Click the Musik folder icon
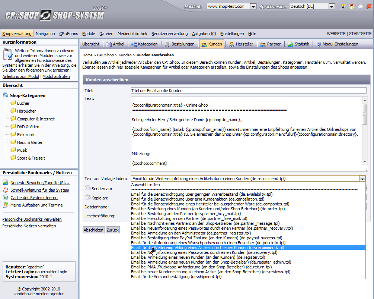374x299 pixels. (13, 150)
